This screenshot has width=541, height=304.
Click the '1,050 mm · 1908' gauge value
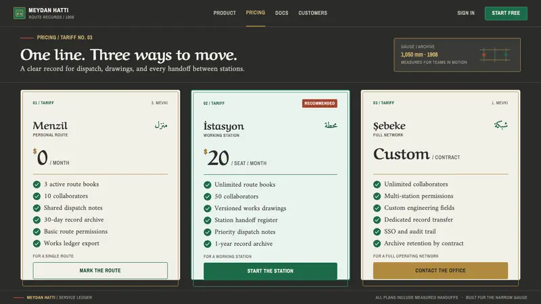coord(419,55)
